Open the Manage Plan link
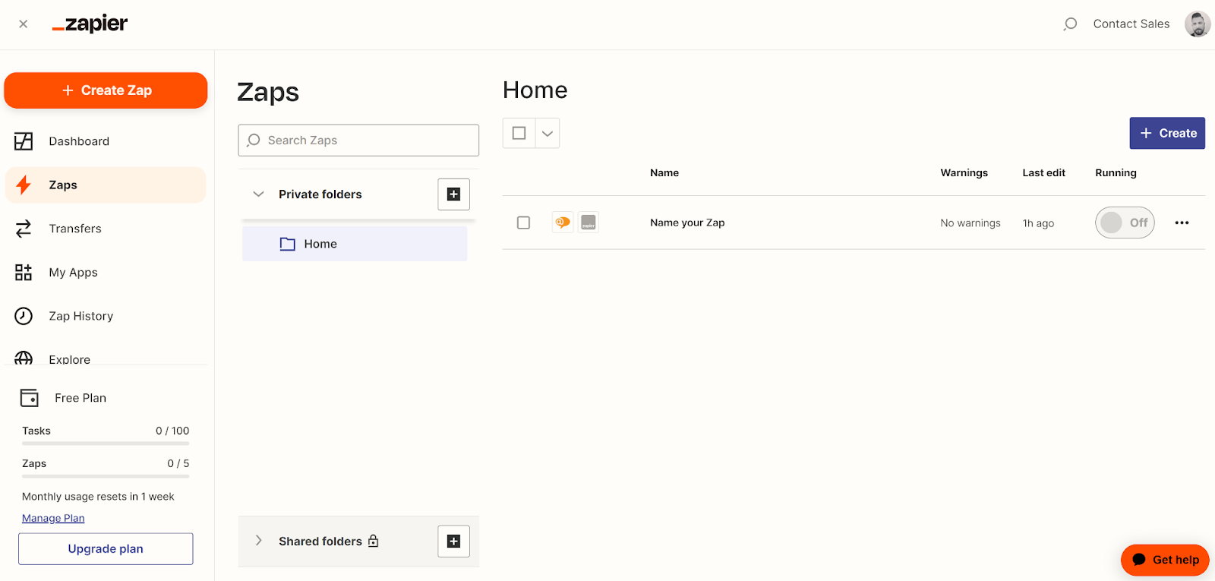1215x581 pixels. pos(53,518)
